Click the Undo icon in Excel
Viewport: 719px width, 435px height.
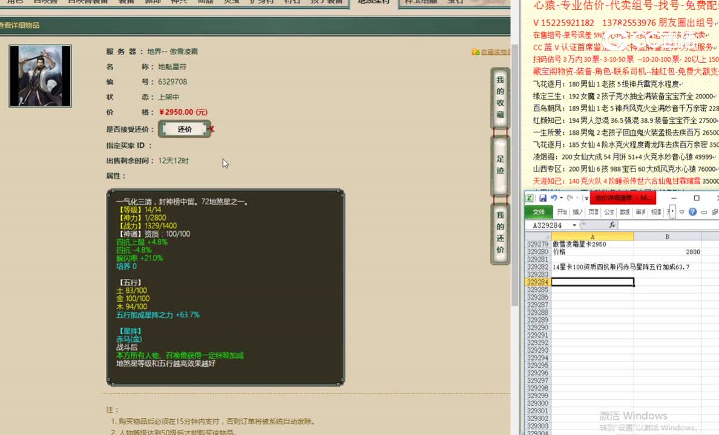point(554,198)
